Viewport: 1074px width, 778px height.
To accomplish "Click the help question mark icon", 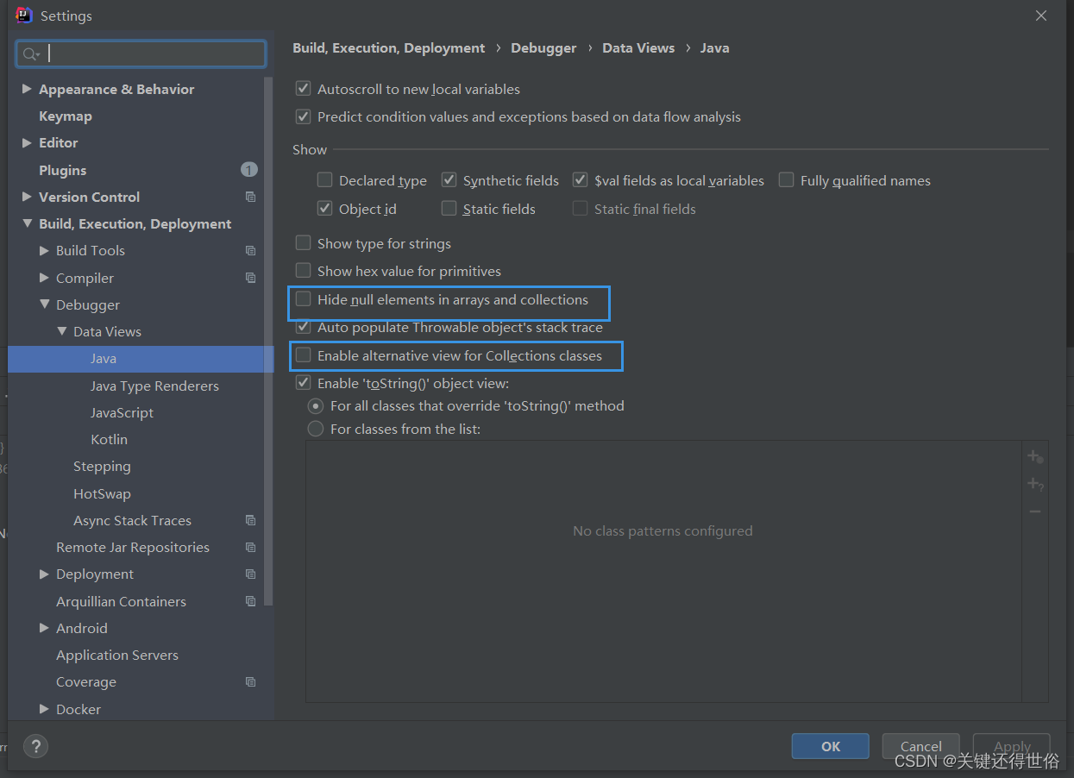I will 35,746.
